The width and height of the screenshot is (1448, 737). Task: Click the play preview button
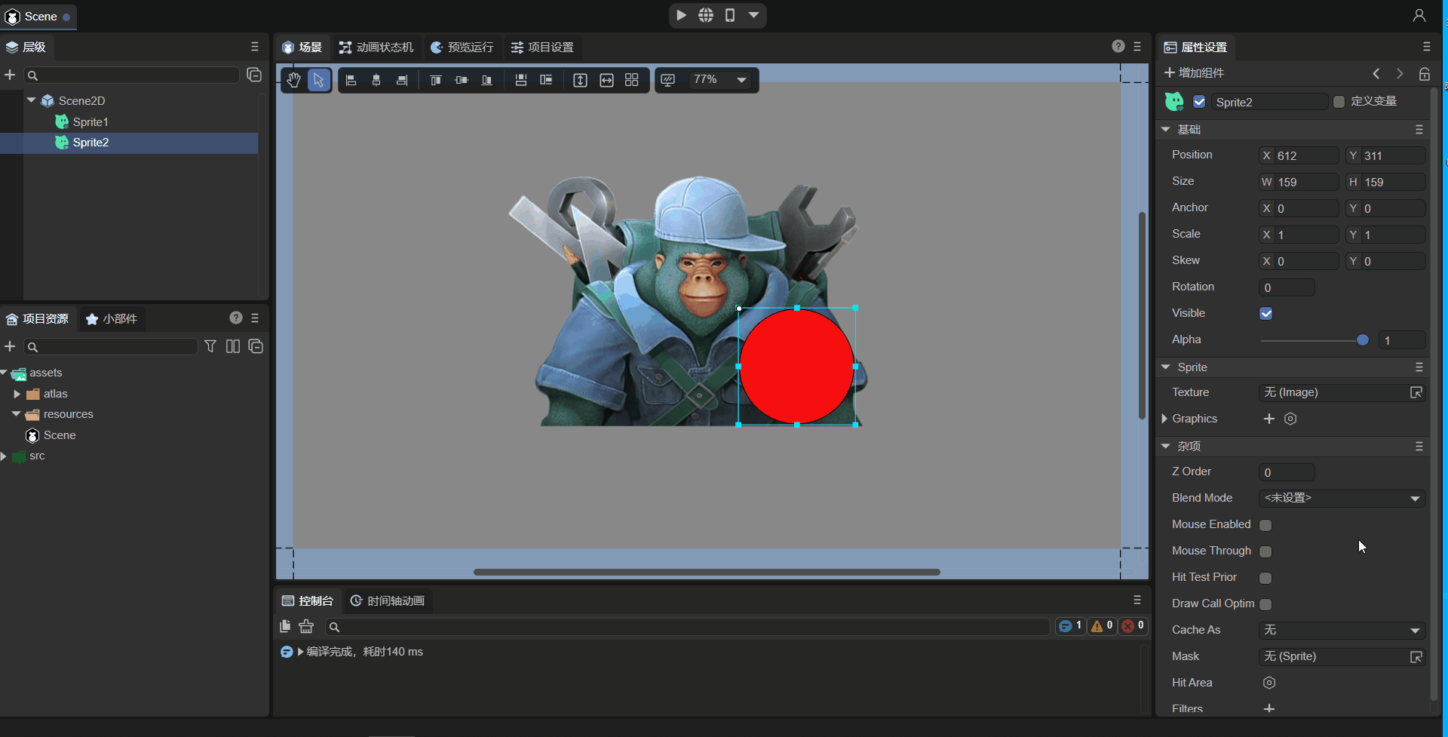(x=681, y=15)
